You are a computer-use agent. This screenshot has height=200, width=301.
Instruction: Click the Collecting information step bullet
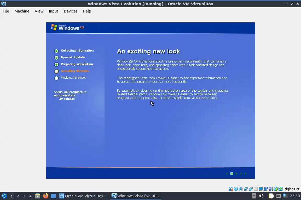click(56, 51)
